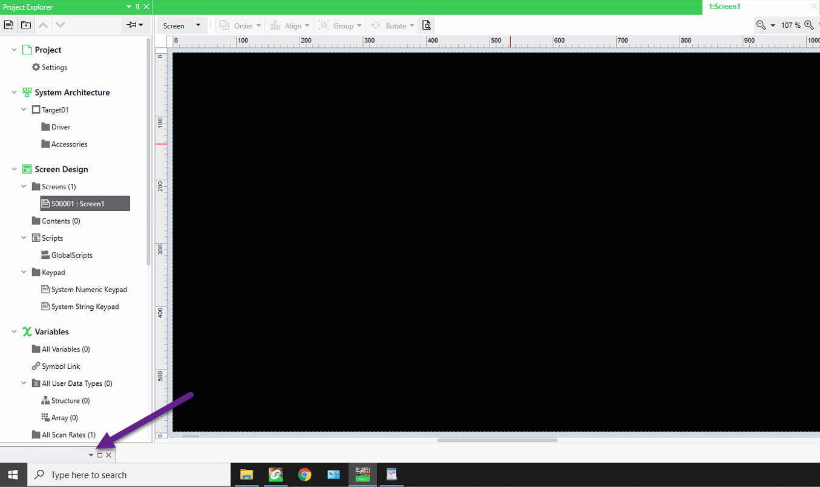
Task: Collapse All User Data Types node
Action: (24, 383)
